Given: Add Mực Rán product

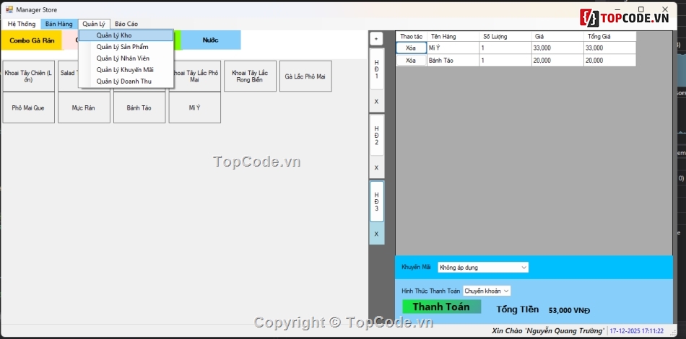Looking at the screenshot, I should 84,107.
